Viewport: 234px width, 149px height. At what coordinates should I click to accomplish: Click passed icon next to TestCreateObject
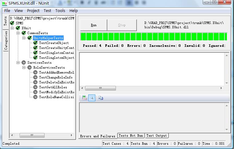(35, 43)
